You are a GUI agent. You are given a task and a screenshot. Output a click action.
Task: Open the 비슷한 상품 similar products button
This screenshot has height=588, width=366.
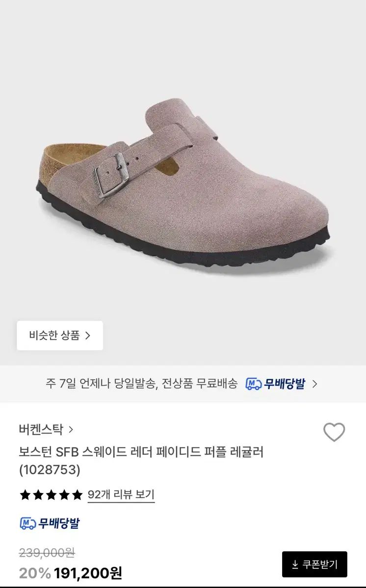click(60, 336)
